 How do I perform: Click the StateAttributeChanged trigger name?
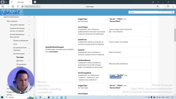[x=54, y=47]
